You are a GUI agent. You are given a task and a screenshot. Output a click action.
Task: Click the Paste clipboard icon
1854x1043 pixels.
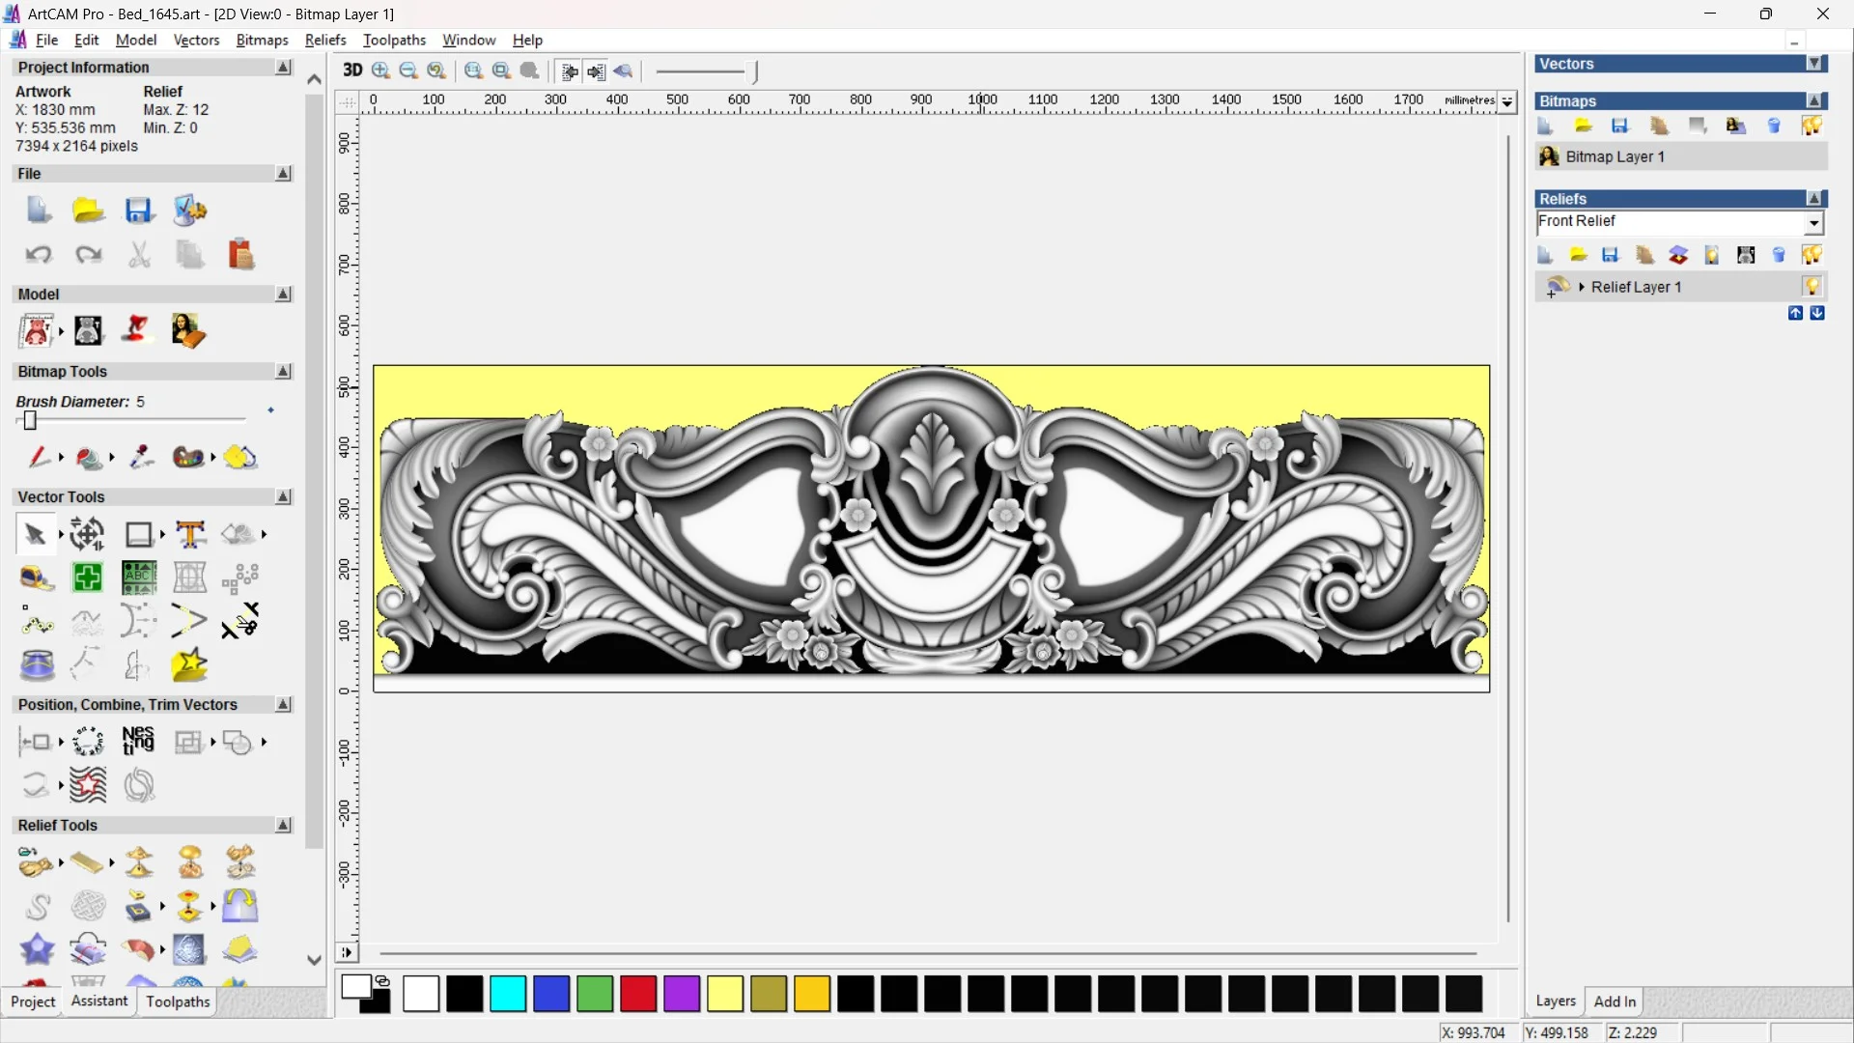[x=240, y=255]
